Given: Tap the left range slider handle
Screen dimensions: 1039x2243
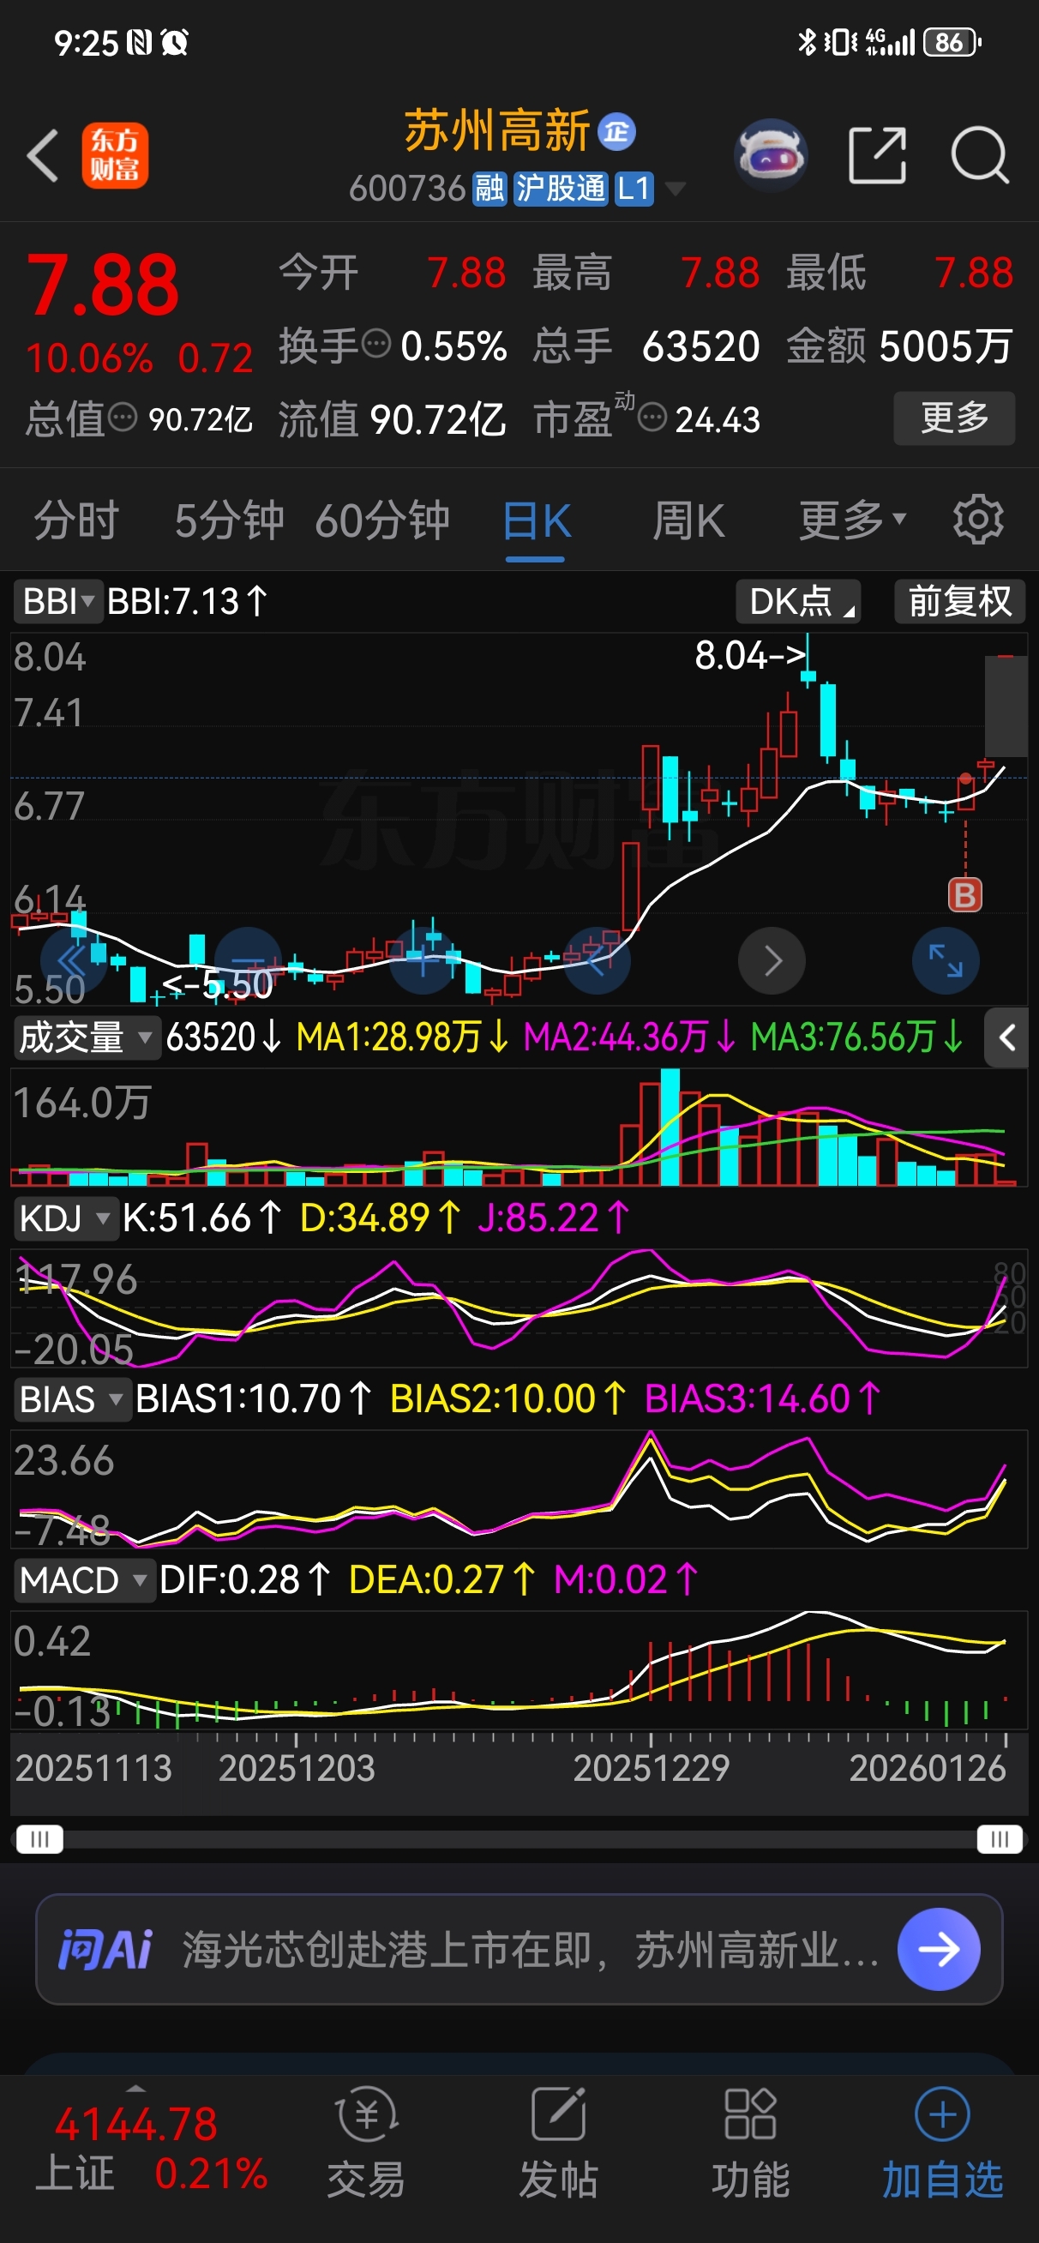Looking at the screenshot, I should (x=39, y=1839).
